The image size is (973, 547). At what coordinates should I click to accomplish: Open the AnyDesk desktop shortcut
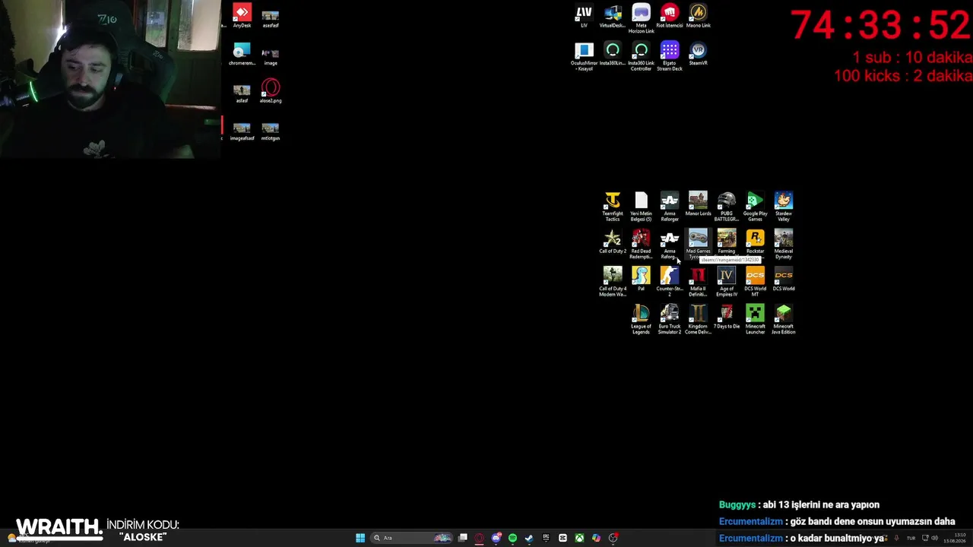(x=242, y=16)
